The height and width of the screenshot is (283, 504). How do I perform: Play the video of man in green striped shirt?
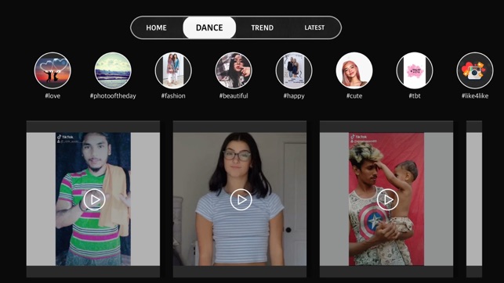[x=95, y=199]
